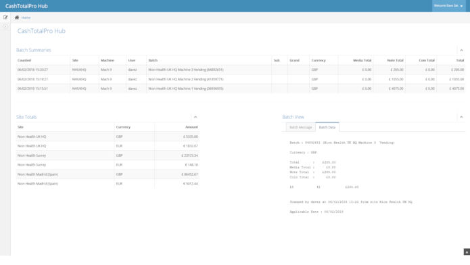Click the Nion Health Madrid (Spain) EUR row

pyautogui.click(x=108, y=183)
